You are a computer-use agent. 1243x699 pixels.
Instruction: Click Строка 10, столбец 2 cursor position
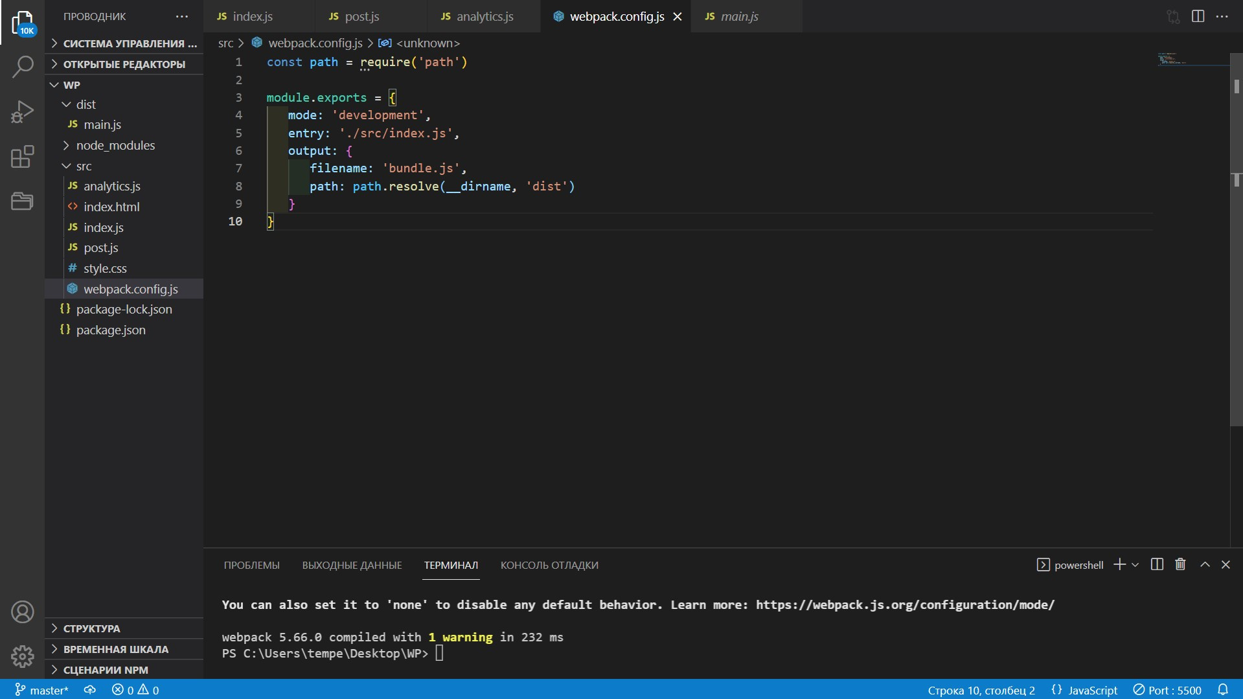click(981, 690)
